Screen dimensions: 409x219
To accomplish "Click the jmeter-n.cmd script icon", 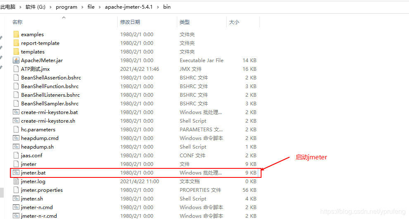I will pyautogui.click(x=16, y=207).
